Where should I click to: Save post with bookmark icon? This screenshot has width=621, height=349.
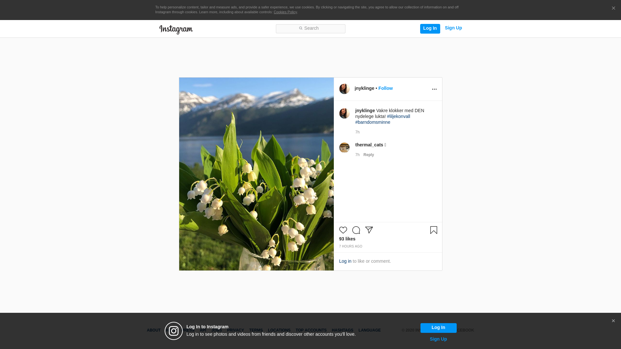434,230
